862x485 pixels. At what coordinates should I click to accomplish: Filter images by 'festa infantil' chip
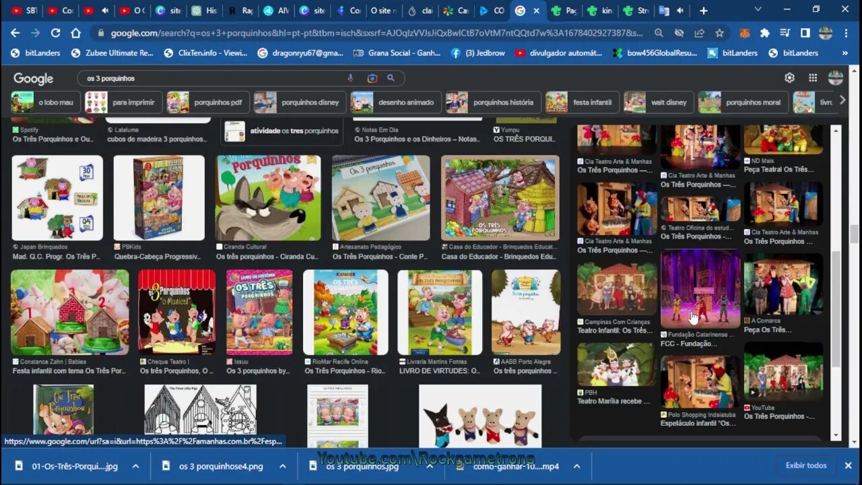pos(583,102)
